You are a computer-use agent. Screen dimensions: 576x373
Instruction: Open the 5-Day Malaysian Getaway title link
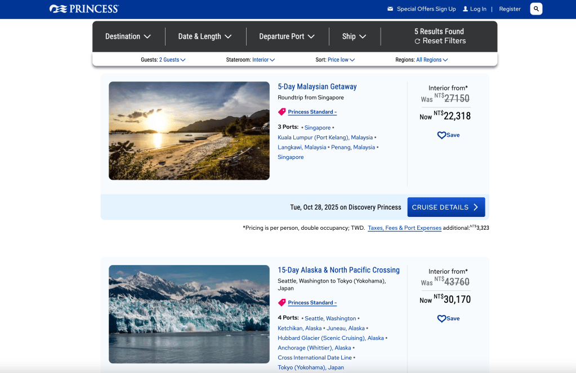click(x=317, y=87)
